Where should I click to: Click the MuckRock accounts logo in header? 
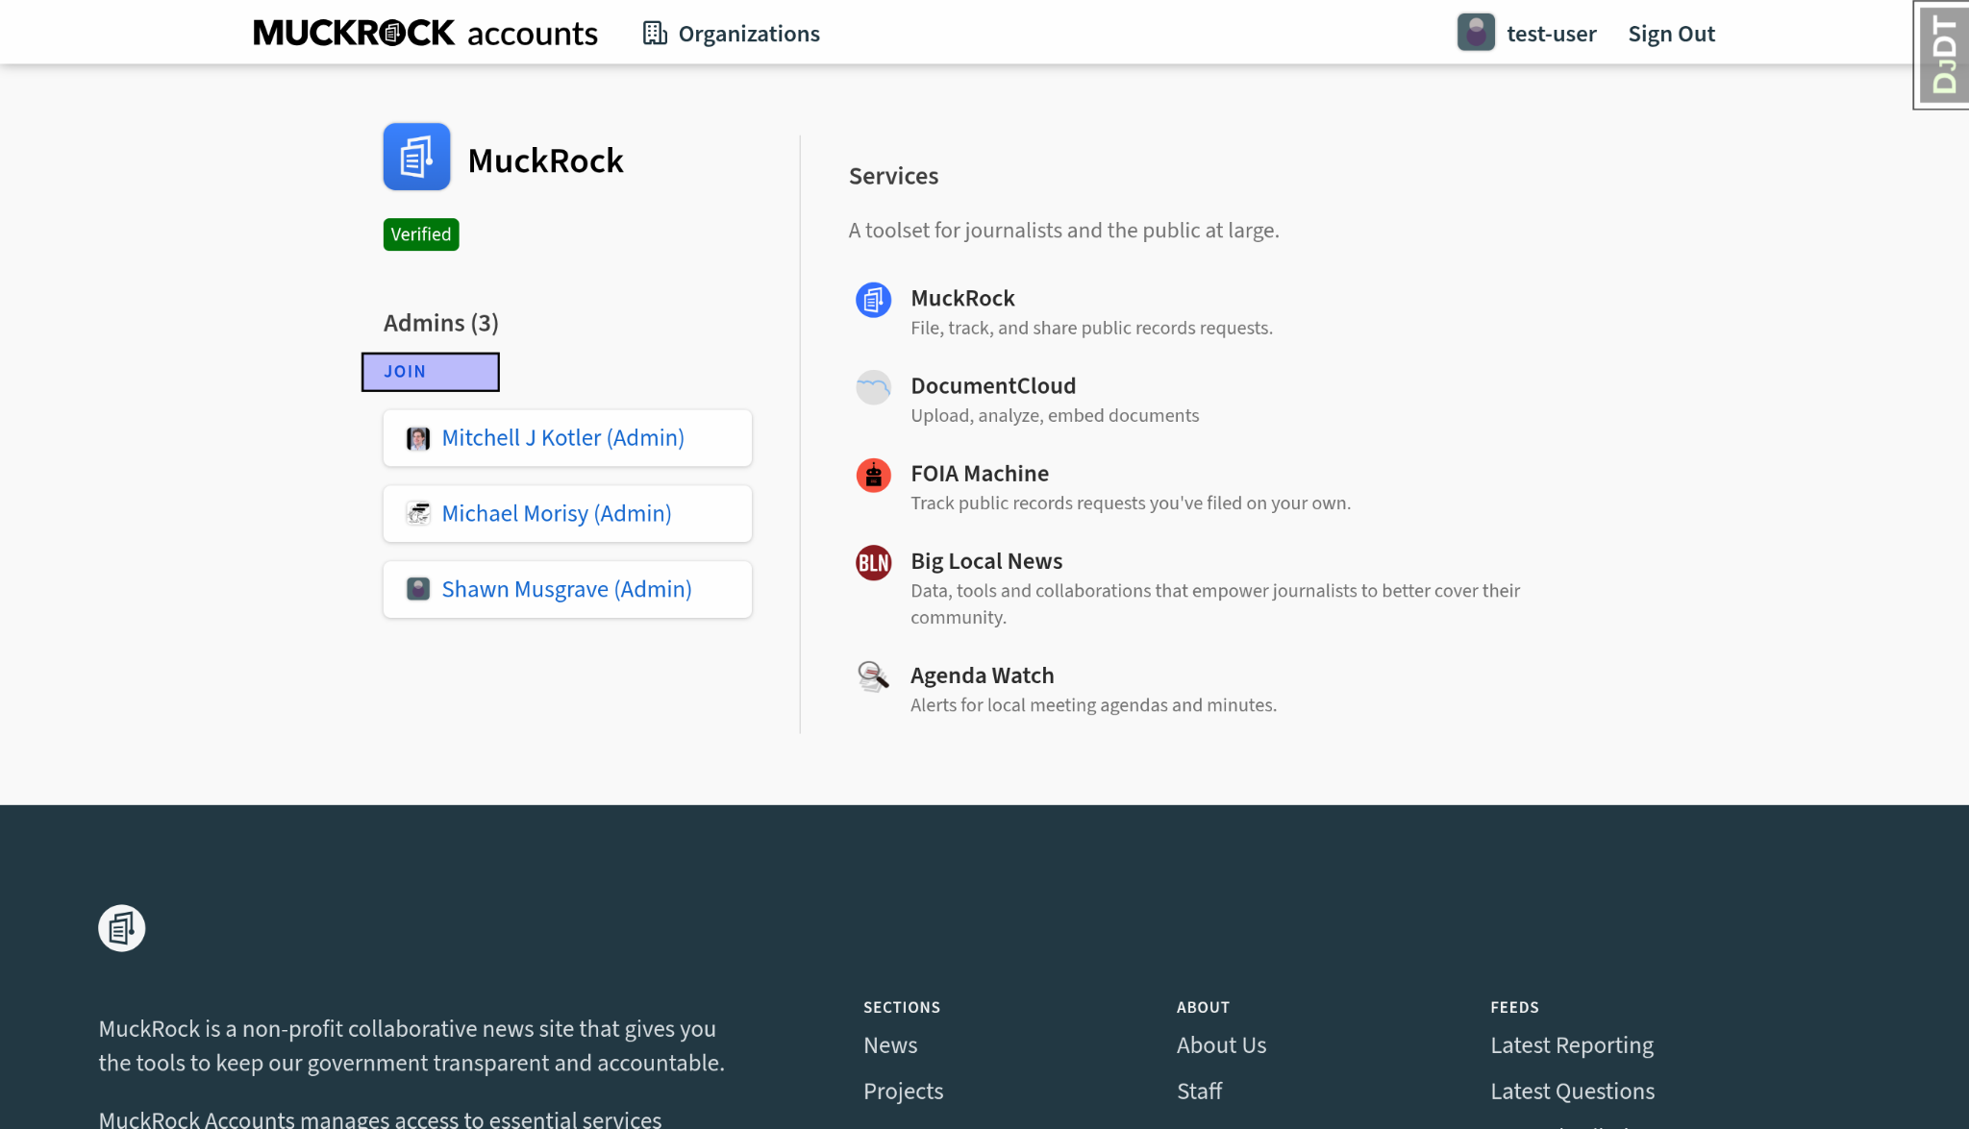pos(425,33)
